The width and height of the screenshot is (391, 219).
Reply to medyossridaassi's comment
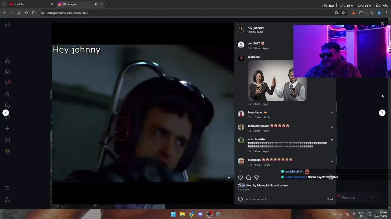[266, 131]
